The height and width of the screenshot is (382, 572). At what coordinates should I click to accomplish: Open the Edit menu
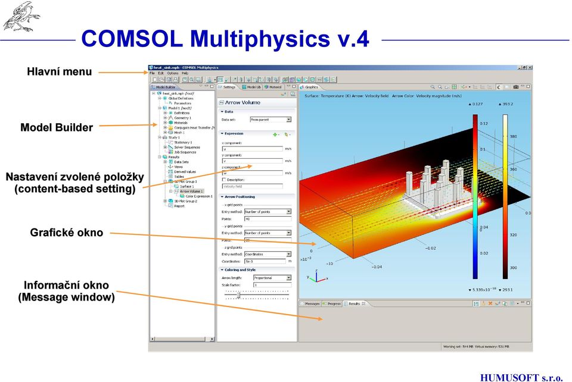coord(161,73)
